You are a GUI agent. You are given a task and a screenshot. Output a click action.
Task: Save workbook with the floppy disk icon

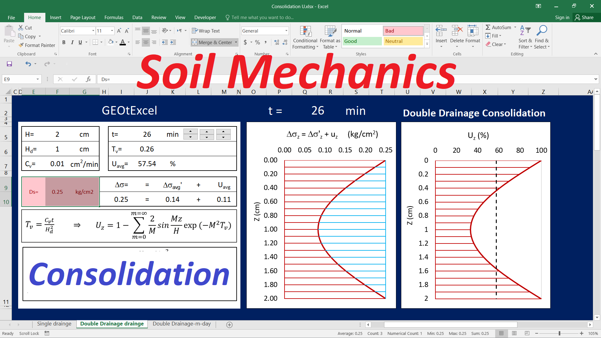coord(9,64)
